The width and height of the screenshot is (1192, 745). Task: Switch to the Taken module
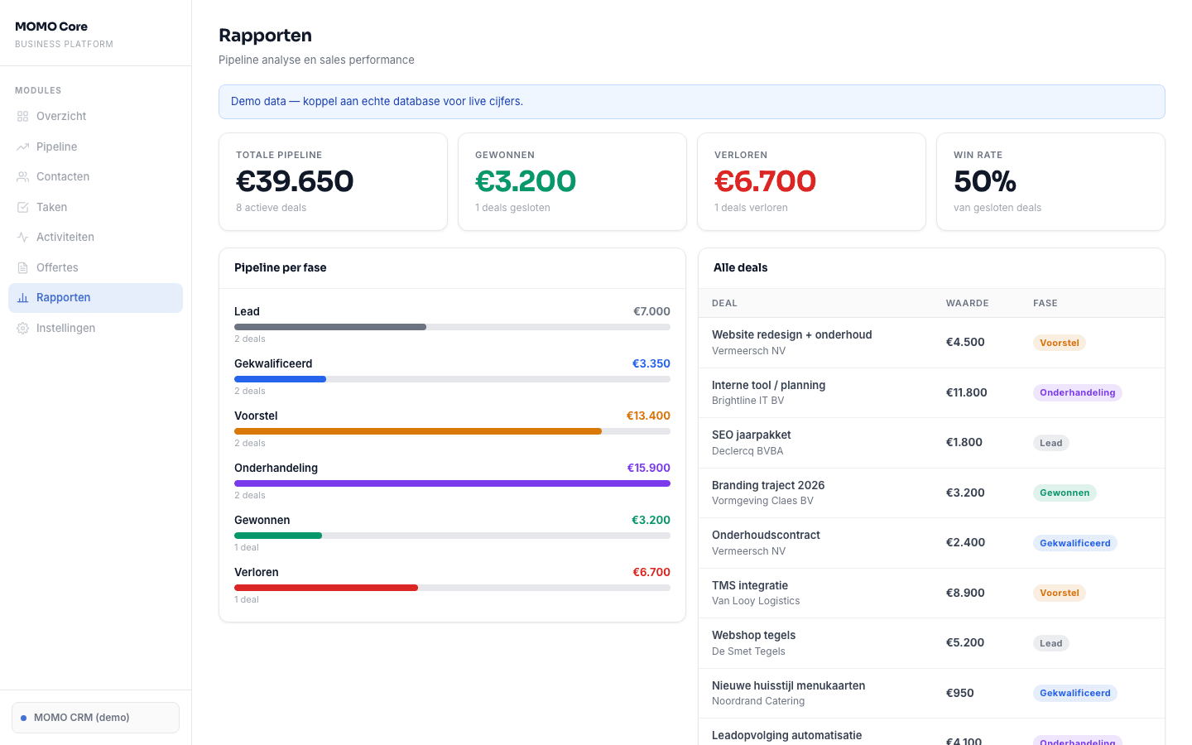click(50, 207)
